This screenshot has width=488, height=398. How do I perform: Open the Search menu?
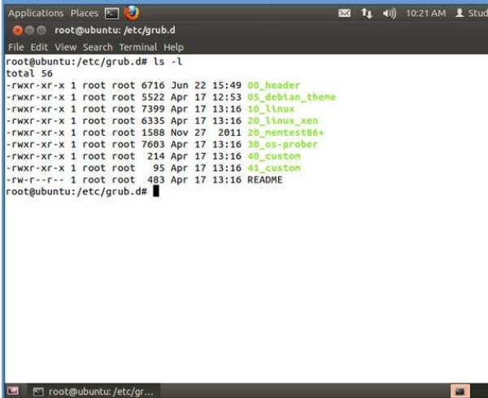[x=98, y=47]
